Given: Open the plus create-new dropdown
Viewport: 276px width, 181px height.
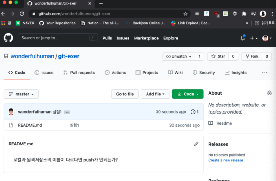Looking at the screenshot, I should pyautogui.click(x=254, y=38).
